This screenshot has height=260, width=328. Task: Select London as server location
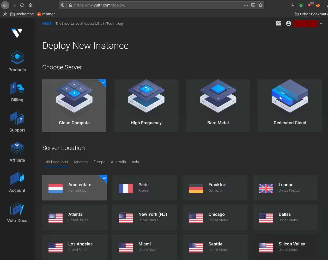(x=285, y=188)
